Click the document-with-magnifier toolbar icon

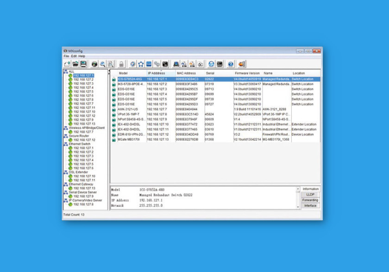coord(111,64)
